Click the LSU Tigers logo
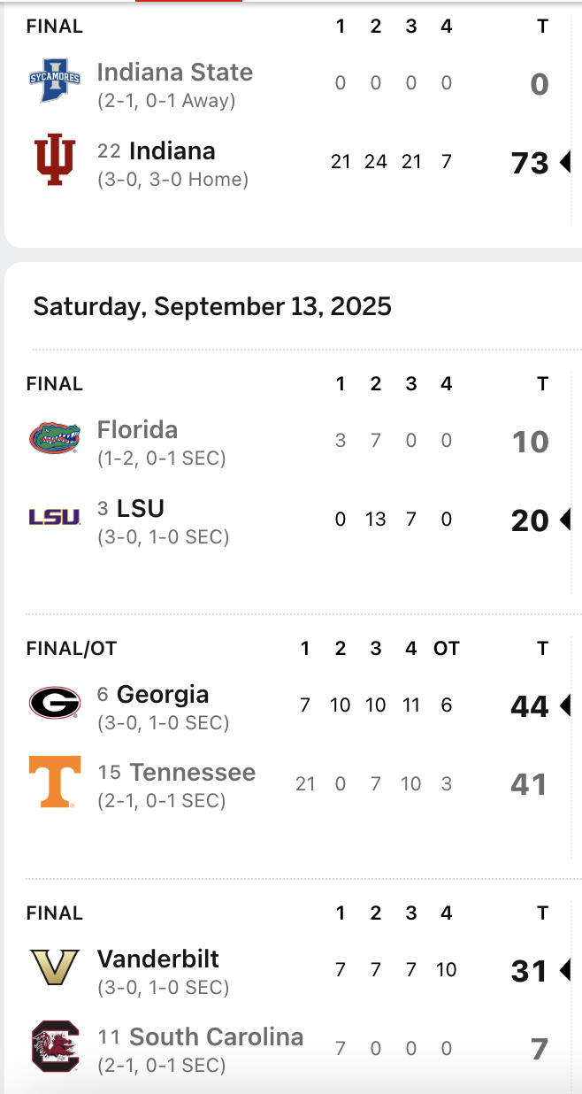 54,517
